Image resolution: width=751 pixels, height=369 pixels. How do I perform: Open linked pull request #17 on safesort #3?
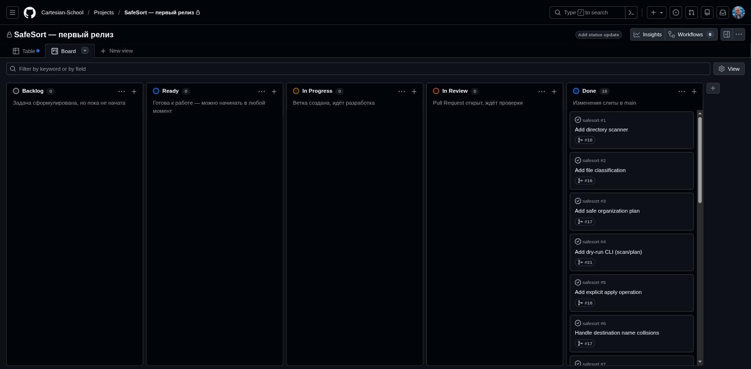pyautogui.click(x=585, y=222)
